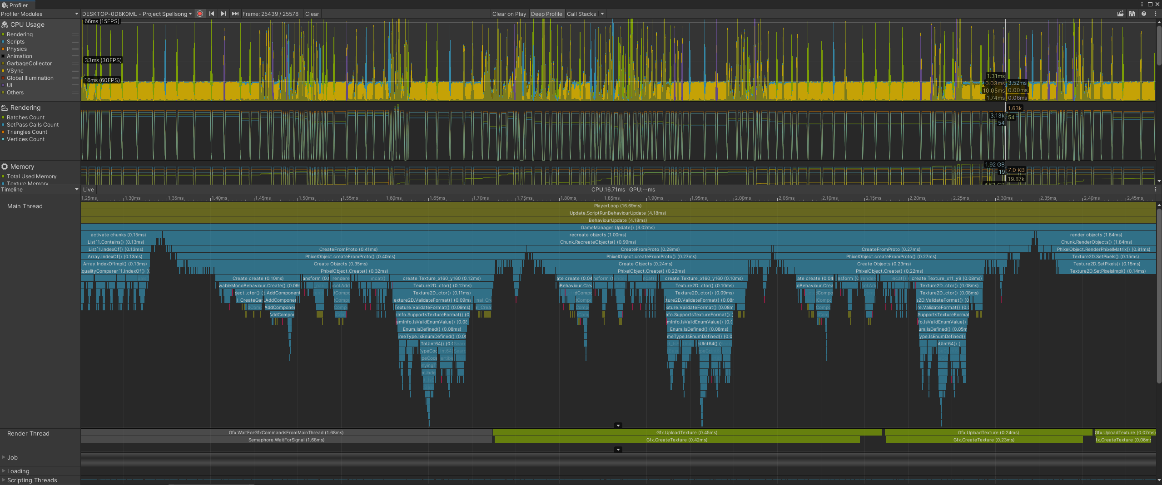Open the load profiler data icon
This screenshot has width=1162, height=485.
[x=1121, y=14]
